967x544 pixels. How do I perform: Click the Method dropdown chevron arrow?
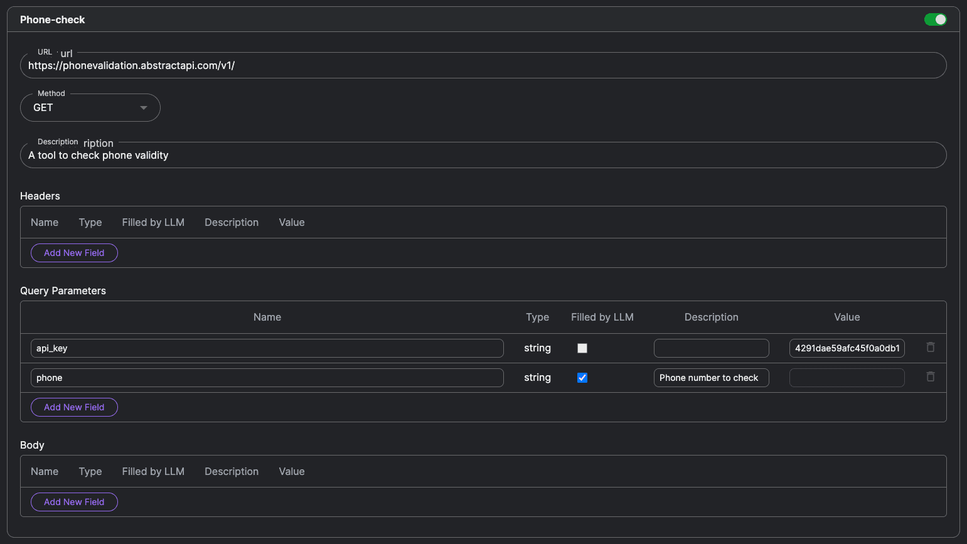[x=143, y=107]
